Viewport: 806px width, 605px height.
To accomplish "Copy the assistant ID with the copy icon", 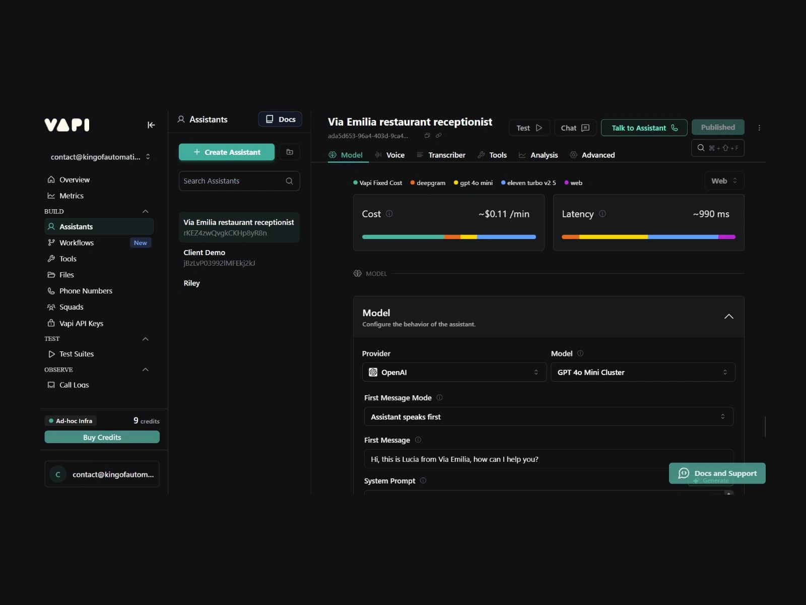I will coord(427,136).
